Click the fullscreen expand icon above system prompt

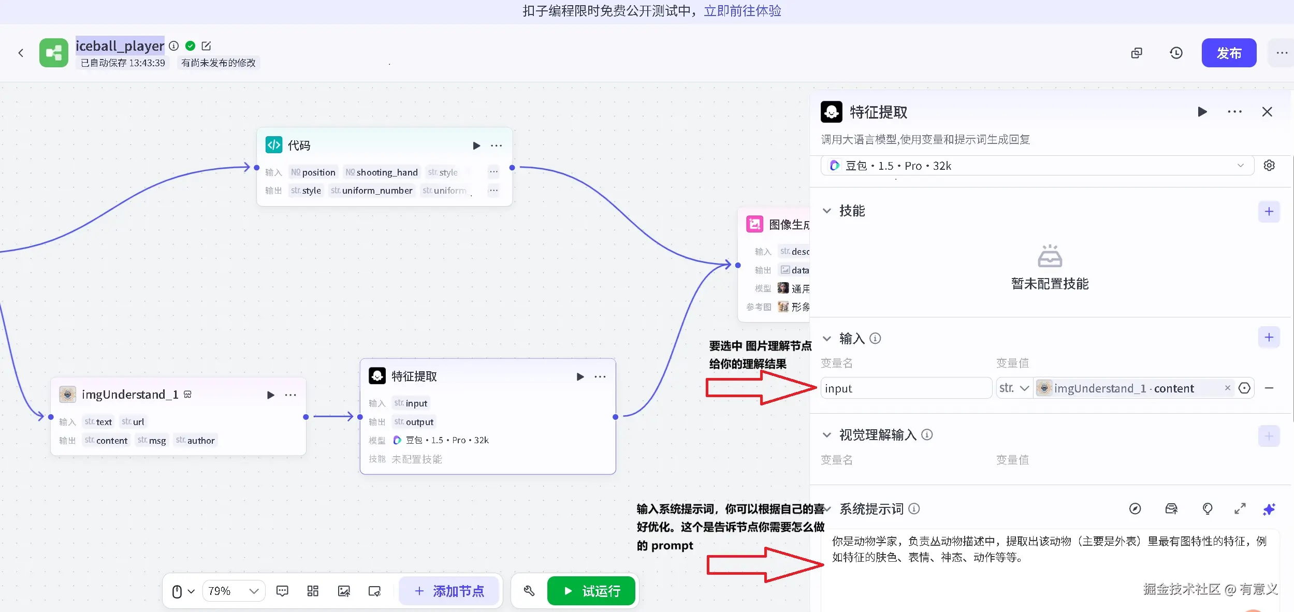[1240, 509]
